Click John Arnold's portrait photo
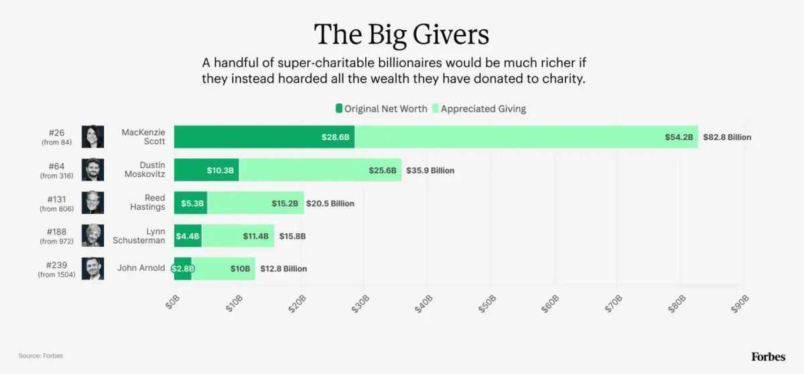Viewport: 804px width, 374px height. click(92, 268)
